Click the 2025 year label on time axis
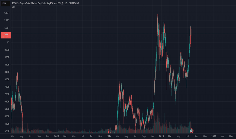This screenshot has width=236, height=139. click(161, 136)
